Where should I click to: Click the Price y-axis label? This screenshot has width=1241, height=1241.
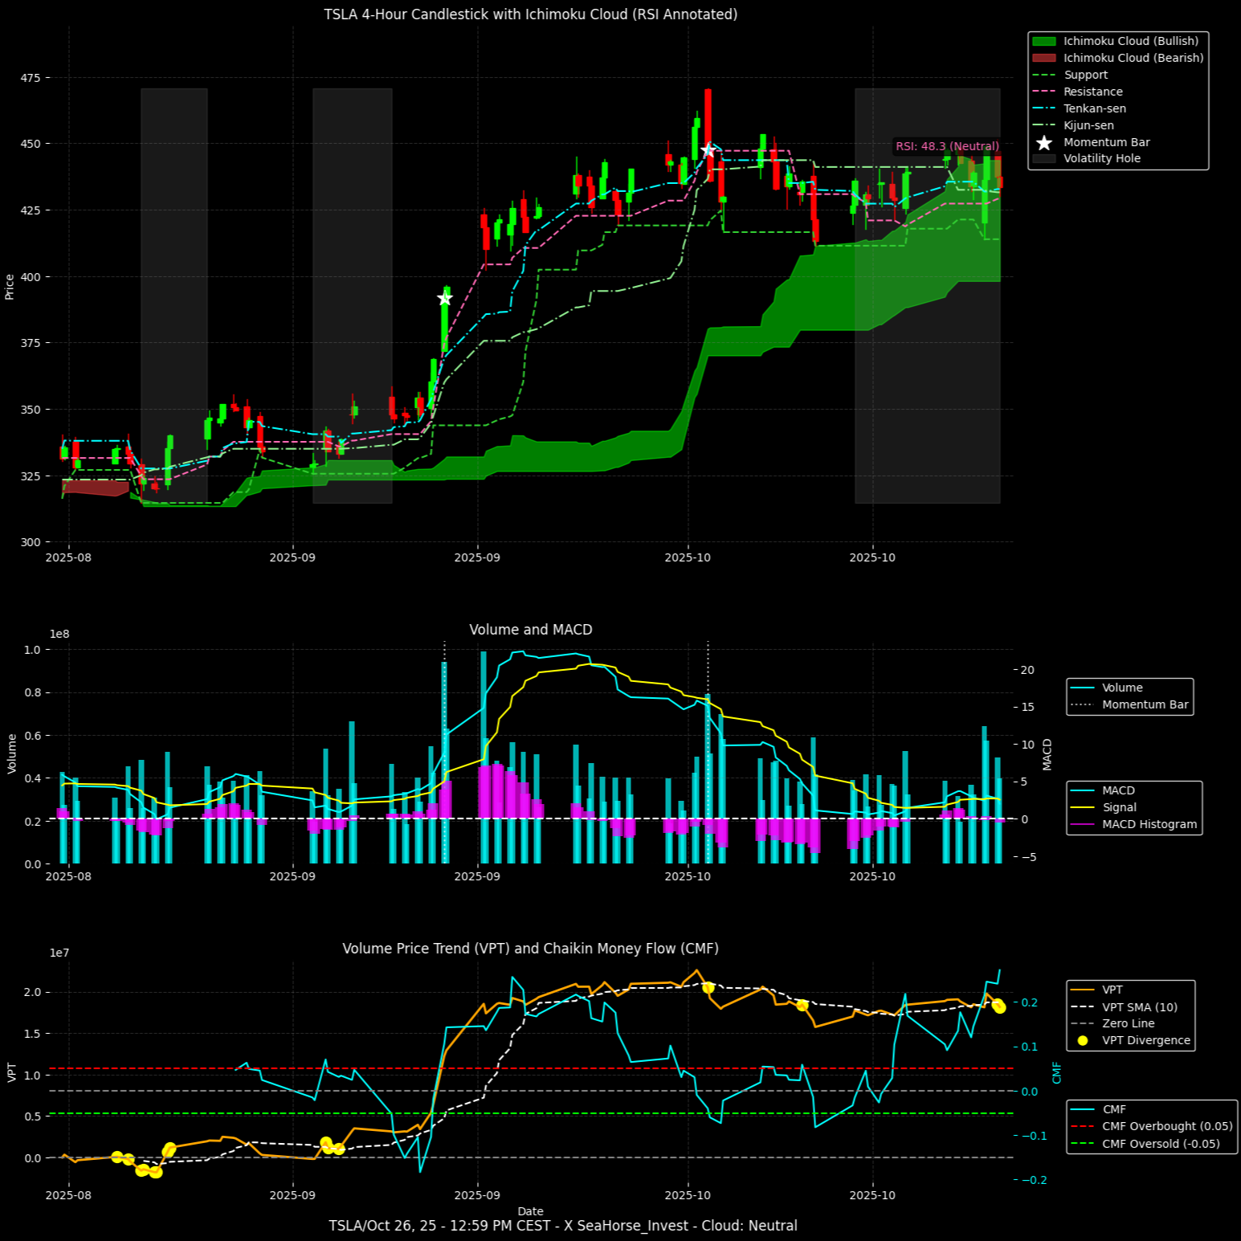point(10,287)
